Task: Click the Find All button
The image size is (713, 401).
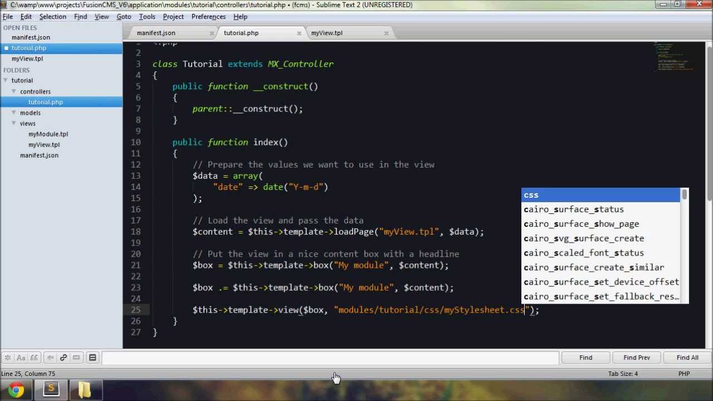Action: [x=687, y=358]
